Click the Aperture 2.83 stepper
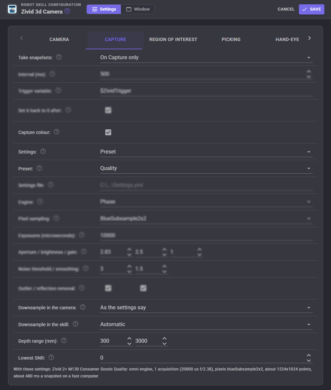 (x=129, y=252)
